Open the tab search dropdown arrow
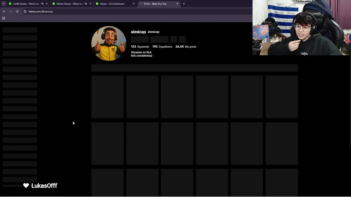Image resolution: width=351 pixels, height=197 pixels. point(4,4)
